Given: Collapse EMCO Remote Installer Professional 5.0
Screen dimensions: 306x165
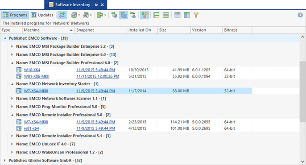Looking at the screenshot, I should point(12,115).
